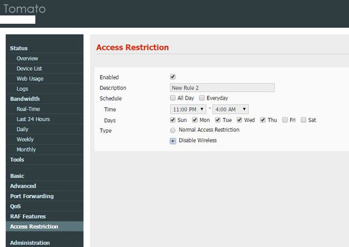View Daily bandwidth
This screenshot has width=349, height=247.
coord(22,129)
